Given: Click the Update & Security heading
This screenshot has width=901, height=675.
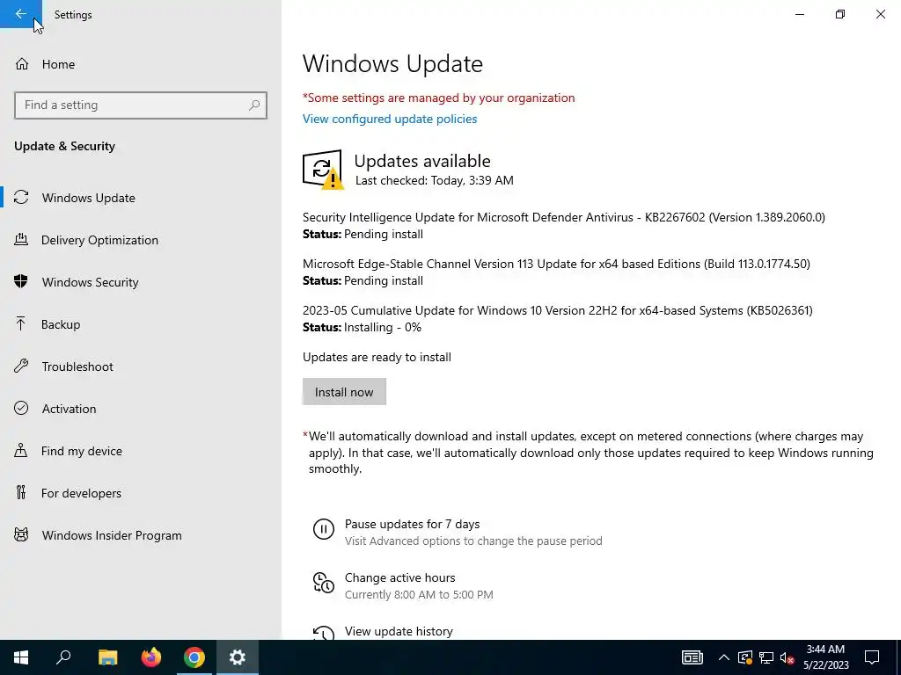Looking at the screenshot, I should point(64,147).
